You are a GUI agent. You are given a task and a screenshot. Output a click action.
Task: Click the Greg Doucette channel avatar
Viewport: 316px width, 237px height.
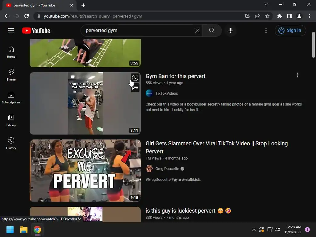point(149,169)
